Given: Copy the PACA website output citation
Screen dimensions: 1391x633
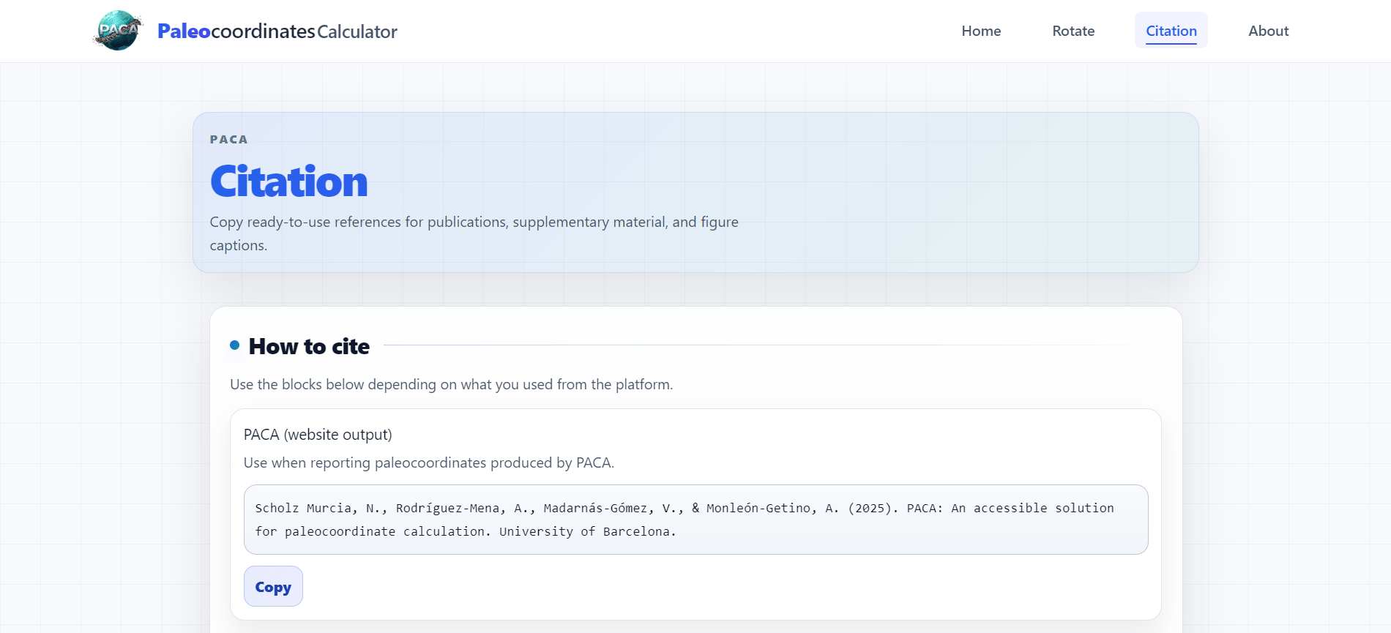Looking at the screenshot, I should tap(273, 586).
